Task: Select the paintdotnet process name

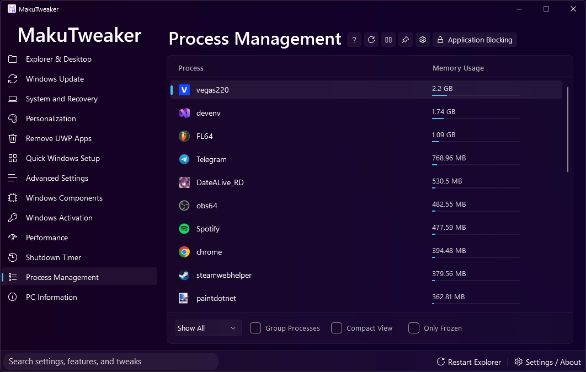Action: tap(216, 298)
